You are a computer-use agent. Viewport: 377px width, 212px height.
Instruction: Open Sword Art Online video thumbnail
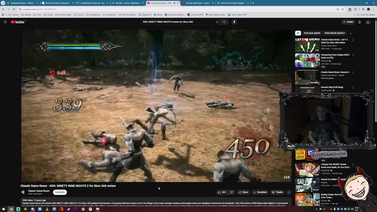click(307, 185)
